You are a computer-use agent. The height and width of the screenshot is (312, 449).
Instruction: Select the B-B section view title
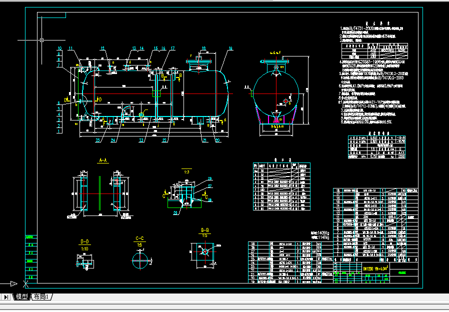point(204,230)
